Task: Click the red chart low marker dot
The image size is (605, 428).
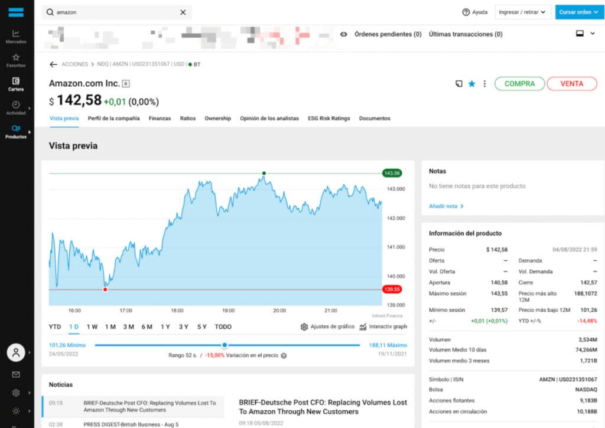Action: point(105,290)
